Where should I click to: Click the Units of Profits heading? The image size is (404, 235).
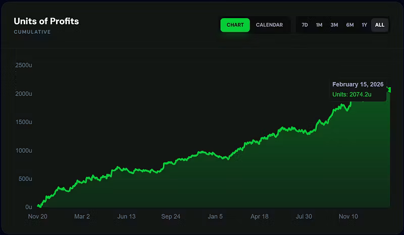[x=46, y=21]
